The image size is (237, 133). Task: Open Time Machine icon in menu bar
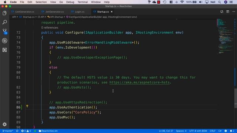[x=164, y=2]
